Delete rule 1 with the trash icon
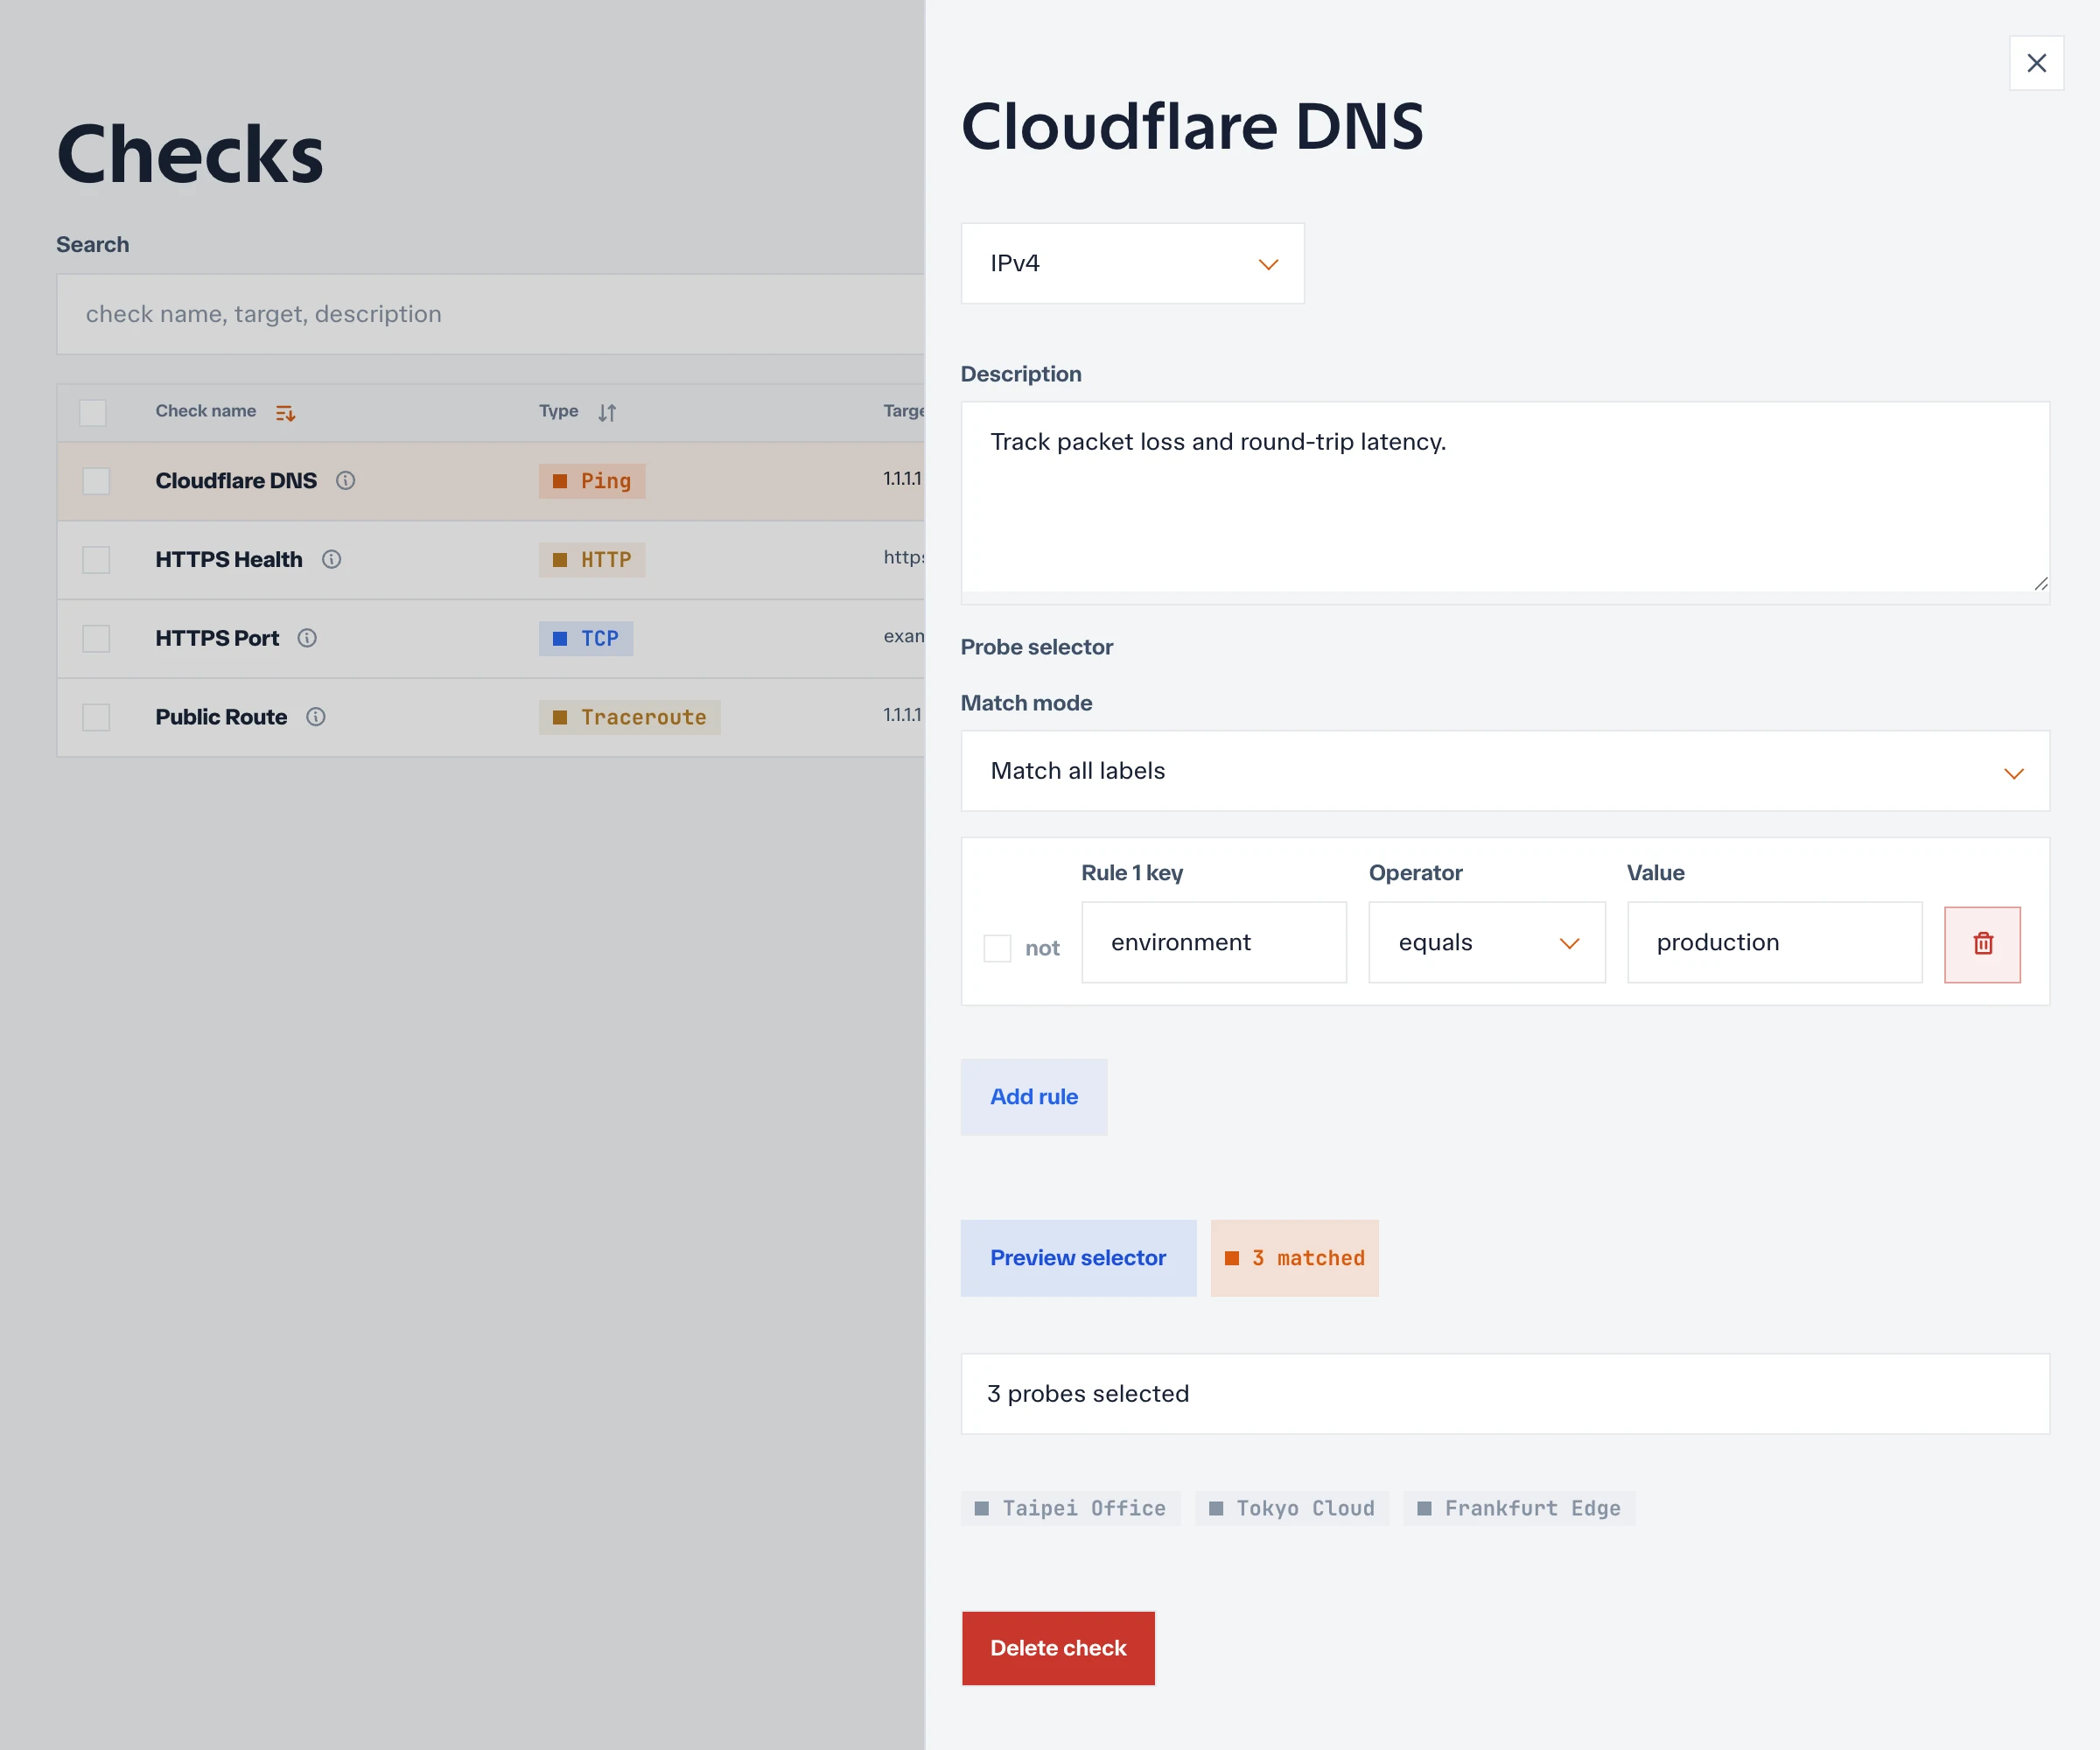 point(1982,944)
